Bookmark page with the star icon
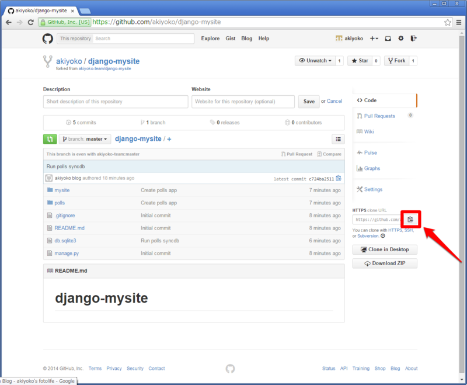The height and width of the screenshot is (385, 467). point(447,22)
